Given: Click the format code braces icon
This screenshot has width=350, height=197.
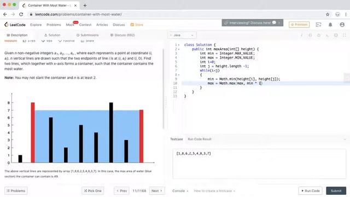Looking at the screenshot, I should coord(310,35).
